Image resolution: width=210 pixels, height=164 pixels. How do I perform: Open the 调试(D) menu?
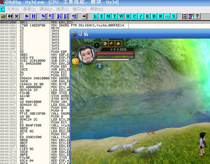click(46, 9)
